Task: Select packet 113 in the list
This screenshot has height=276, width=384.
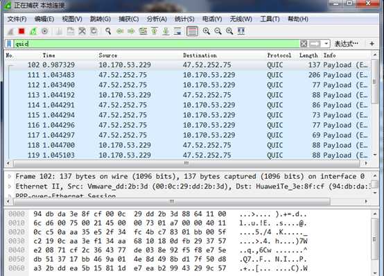Action: 187,95
